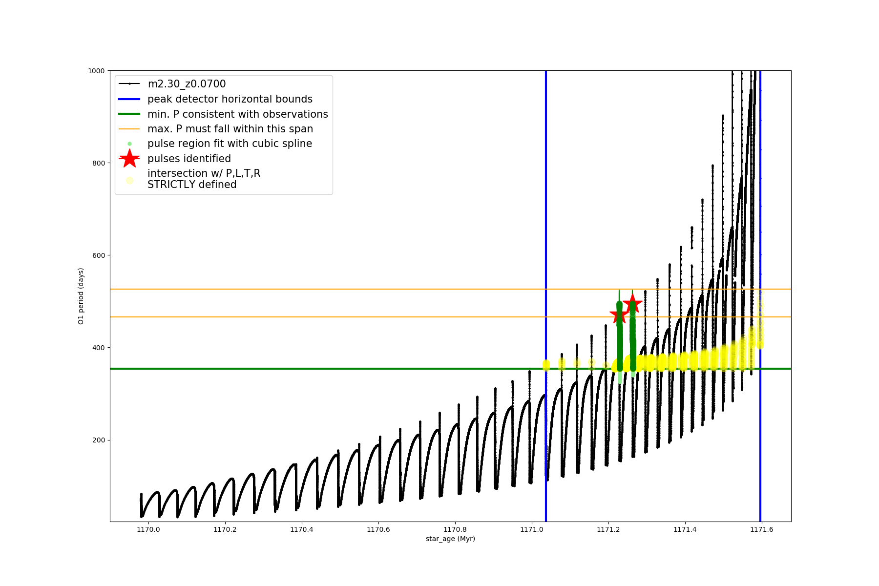The image size is (879, 586).
Task: Click the orange line swatch in the legend
Action: 129,129
